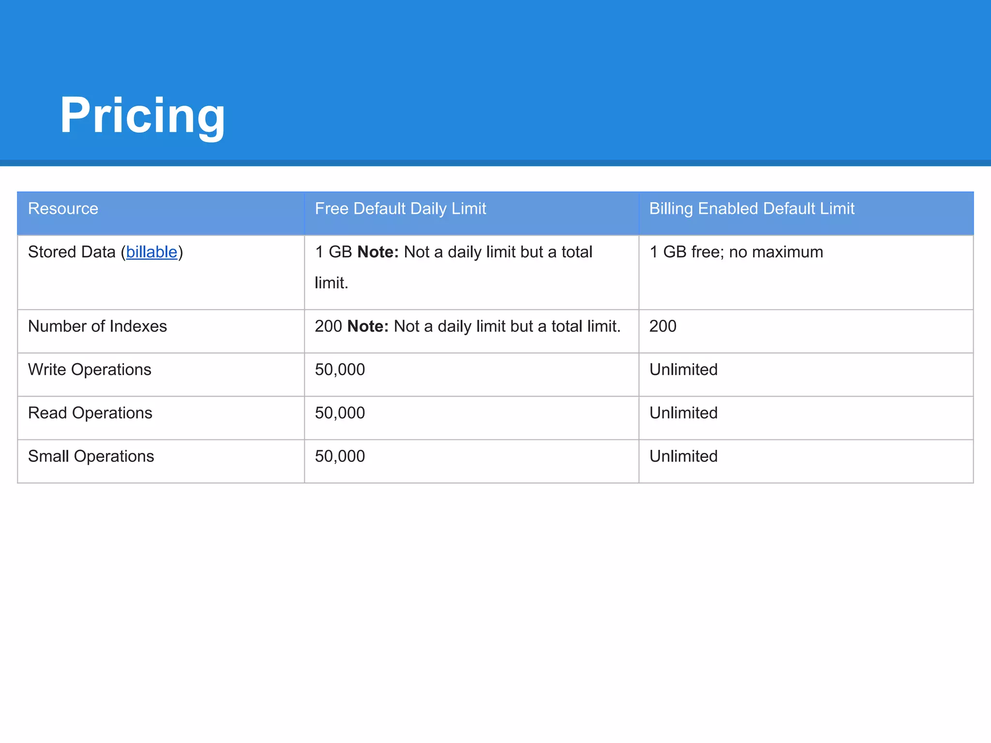This screenshot has height=743, width=991.
Task: Select the Small Operations row label
Action: (91, 456)
